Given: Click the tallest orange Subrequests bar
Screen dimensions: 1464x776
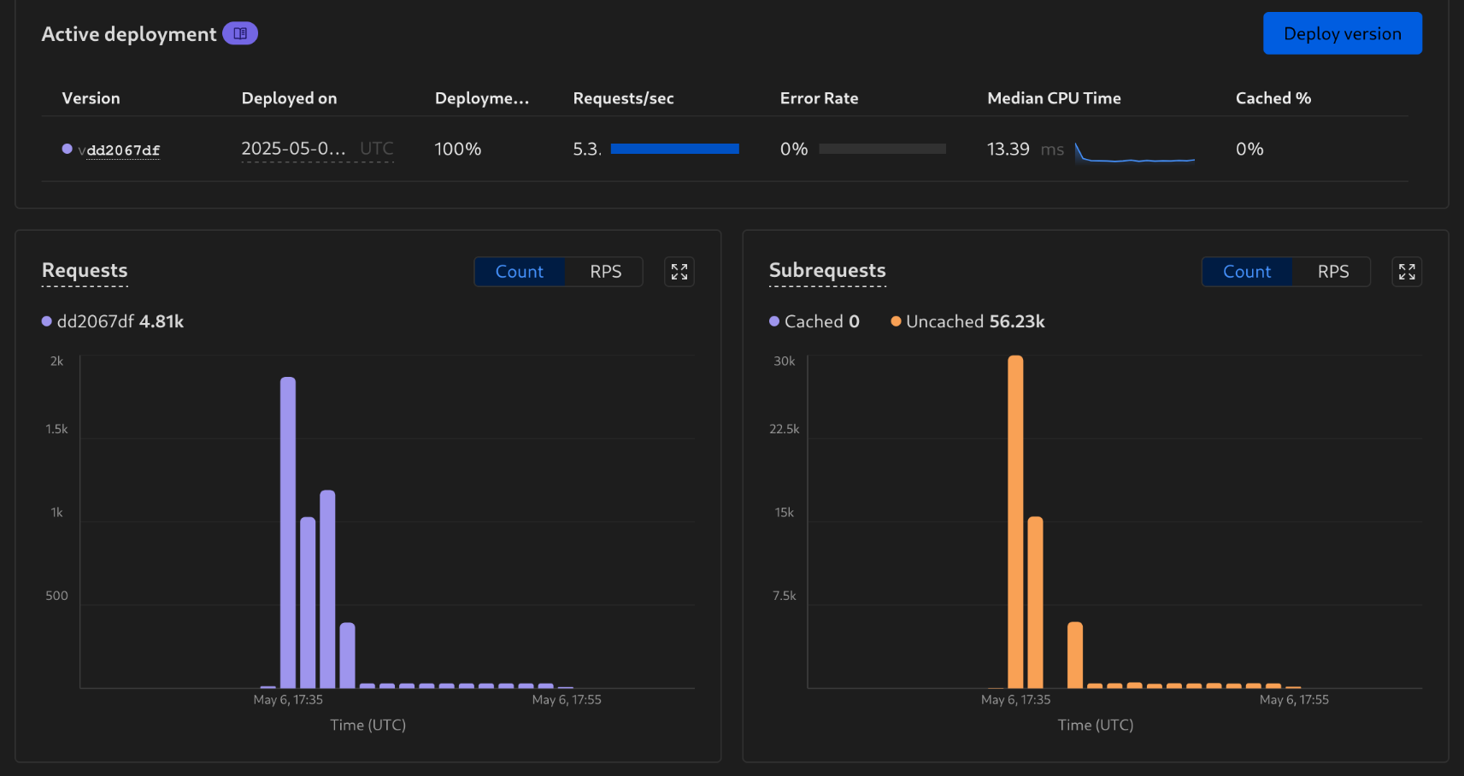Looking at the screenshot, I should (1015, 521).
